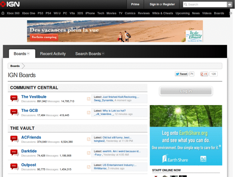Image resolution: width=236 pixels, height=177 pixels.
Task: Open Reviews in the navigation menu
Action: 144,13
